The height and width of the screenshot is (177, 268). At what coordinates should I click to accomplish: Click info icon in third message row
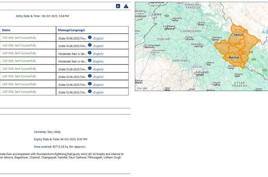(x=90, y=53)
